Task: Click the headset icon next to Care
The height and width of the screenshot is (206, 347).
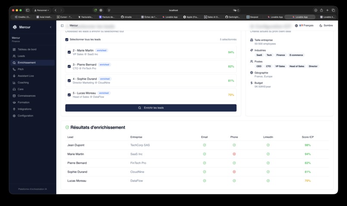Action: coord(14,89)
